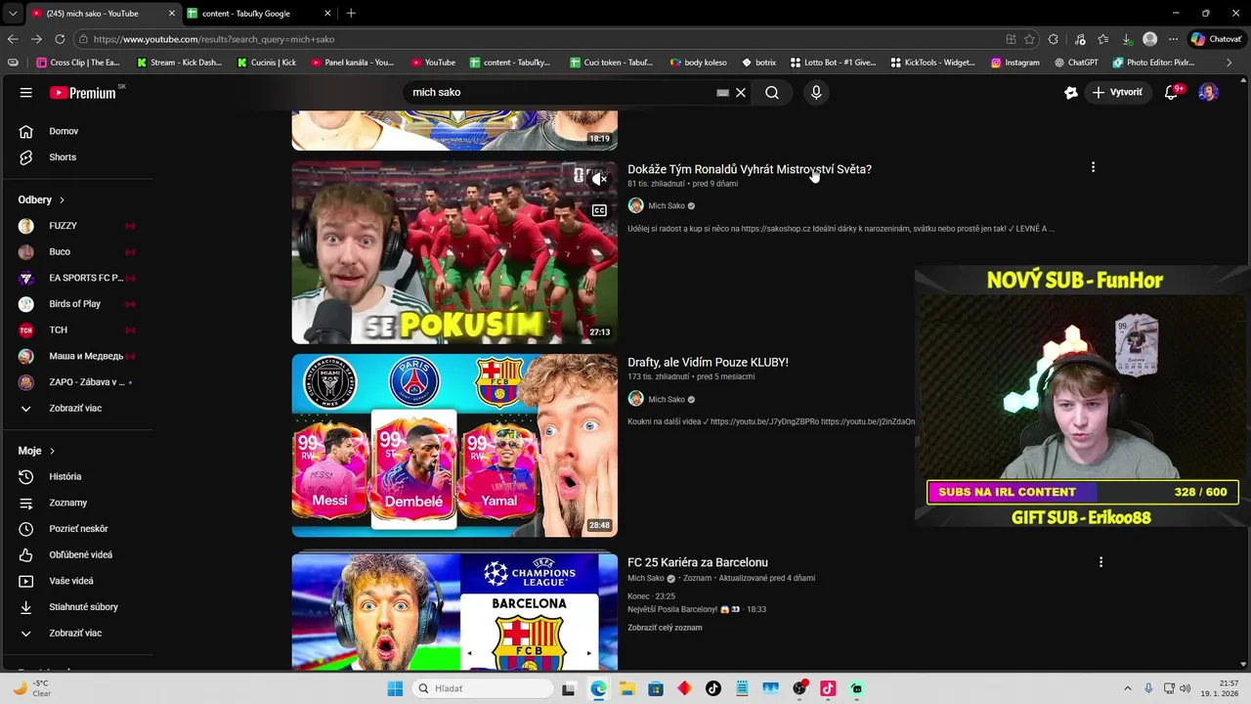
Task: Open a new browser tab
Action: click(351, 14)
